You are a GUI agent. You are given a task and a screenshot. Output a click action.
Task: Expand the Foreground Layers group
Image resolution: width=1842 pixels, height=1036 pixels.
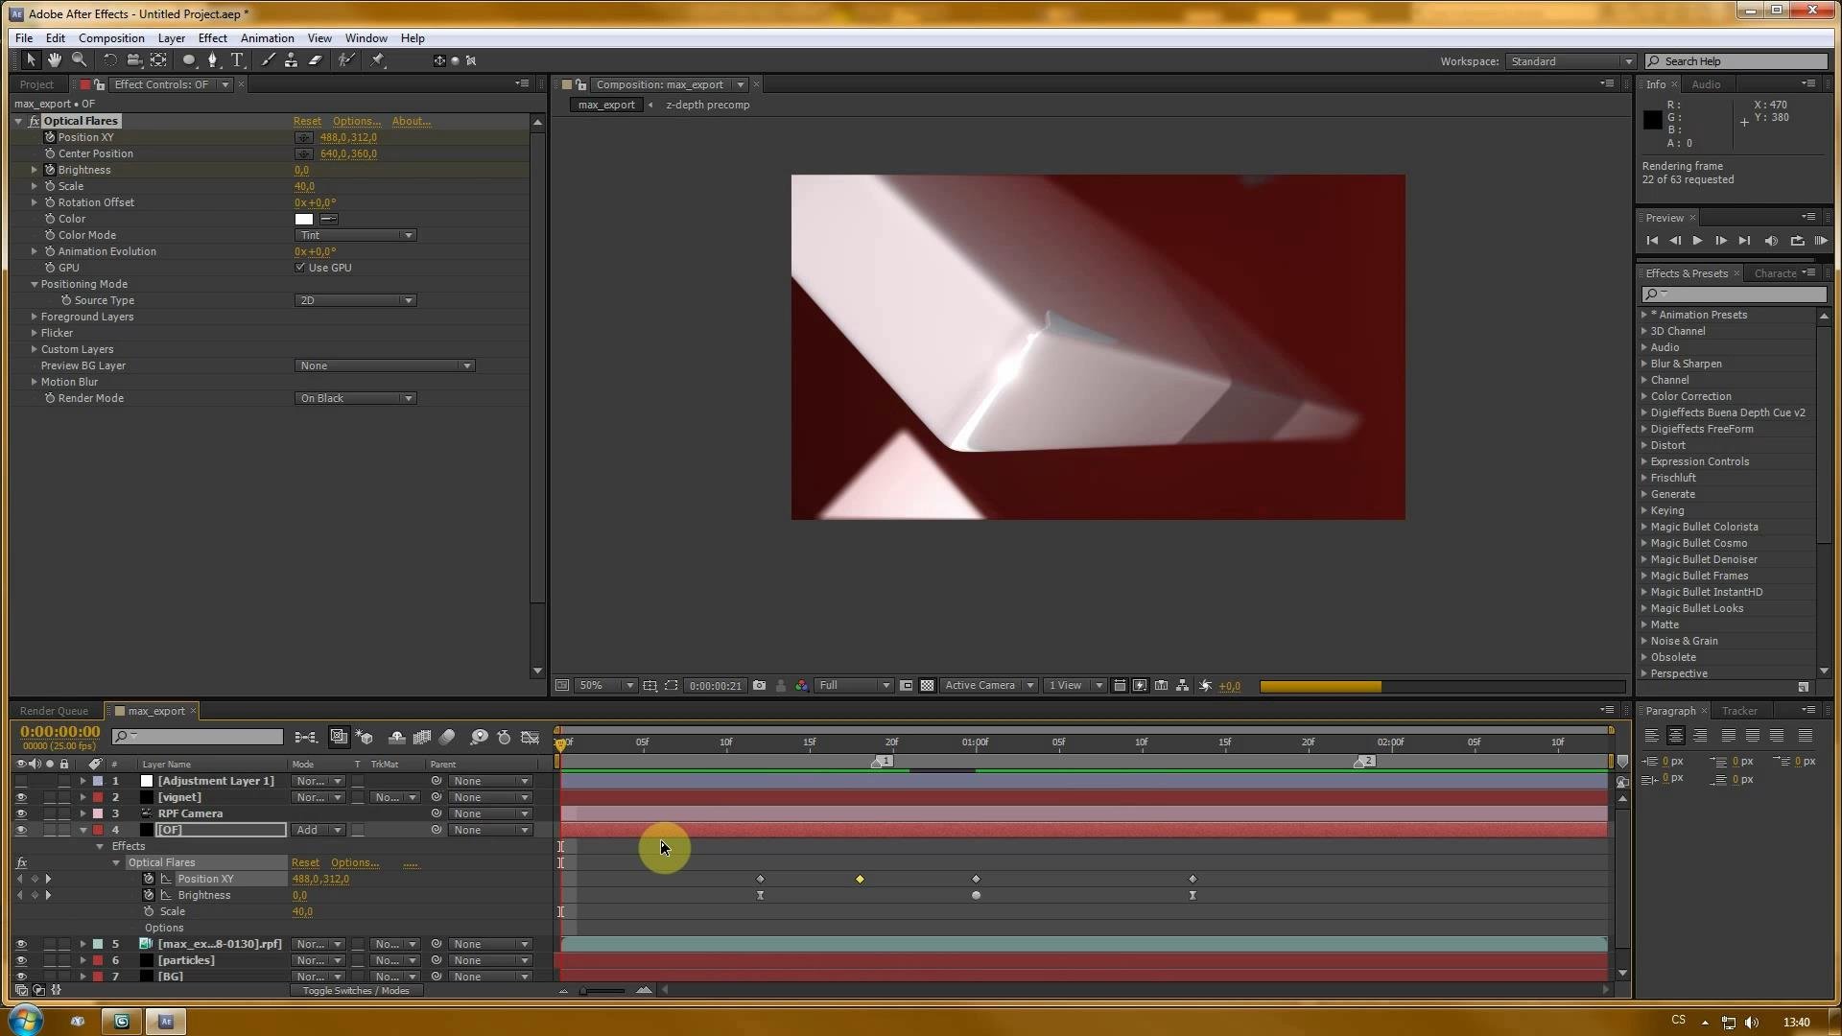pyautogui.click(x=35, y=317)
